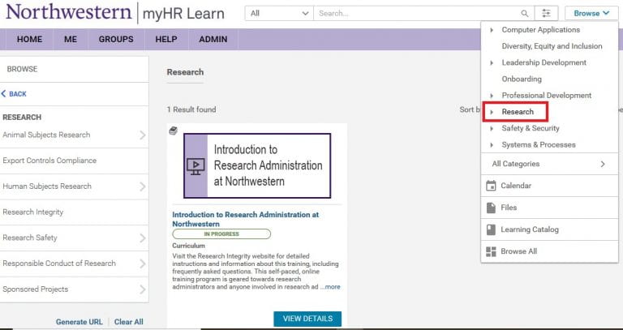Screen dimensions: 623x330
Task: Expand Leadership Development category arrow
Action: 492,62
